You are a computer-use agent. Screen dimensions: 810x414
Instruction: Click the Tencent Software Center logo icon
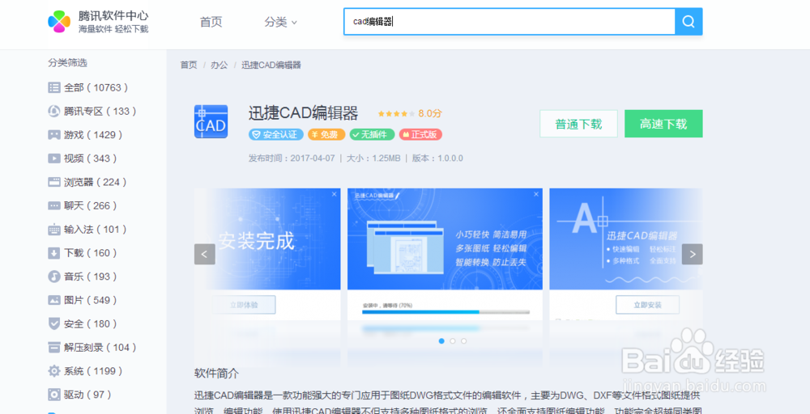[59, 21]
